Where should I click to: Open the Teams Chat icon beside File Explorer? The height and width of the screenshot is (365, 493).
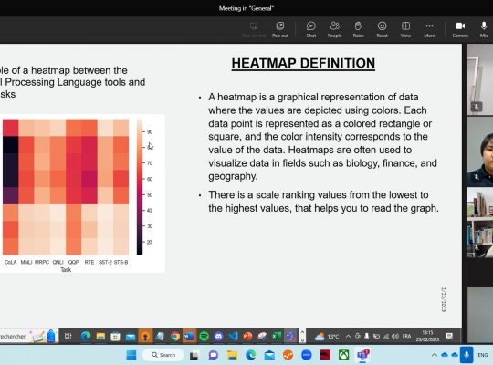click(213, 355)
